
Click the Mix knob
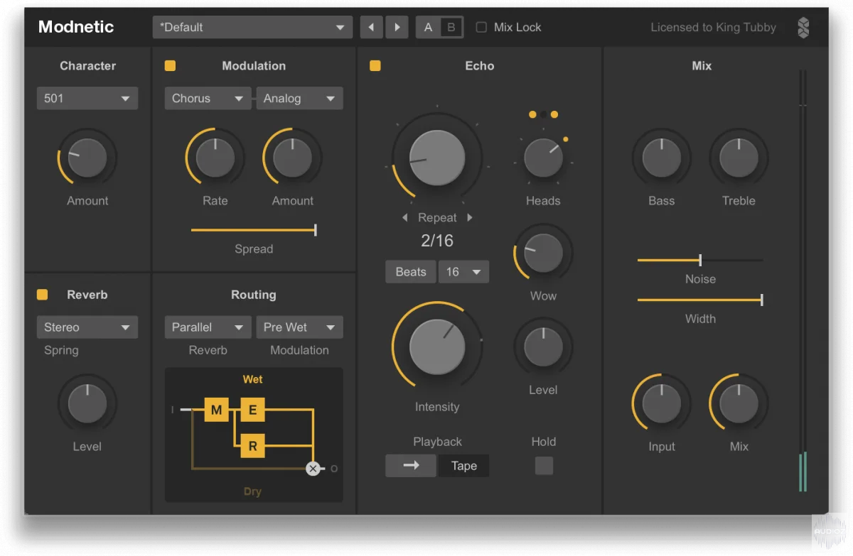click(739, 403)
